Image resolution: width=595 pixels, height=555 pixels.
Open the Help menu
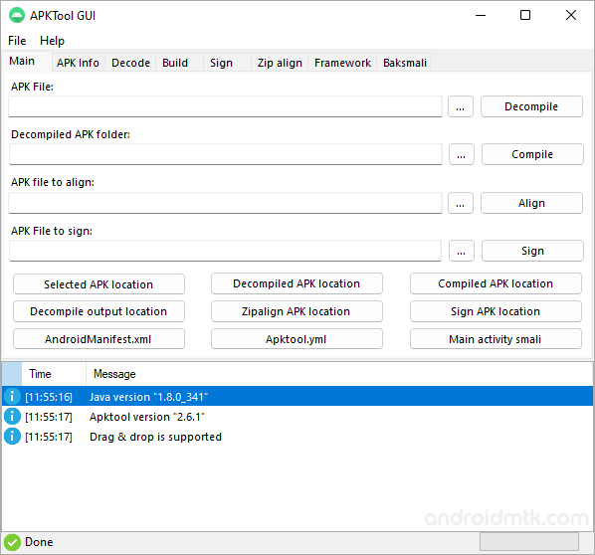tap(52, 41)
